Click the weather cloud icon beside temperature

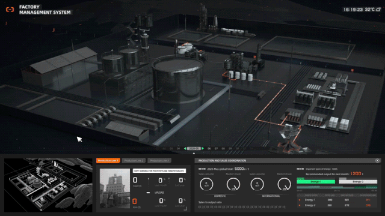(x=378, y=10)
